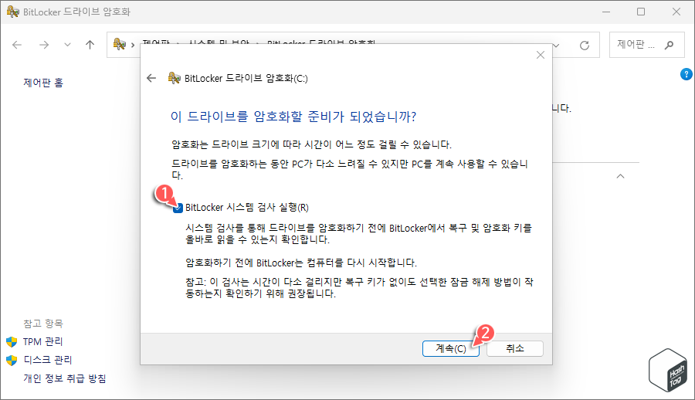Click the shield icon next to TPM 관리

[x=12, y=342]
